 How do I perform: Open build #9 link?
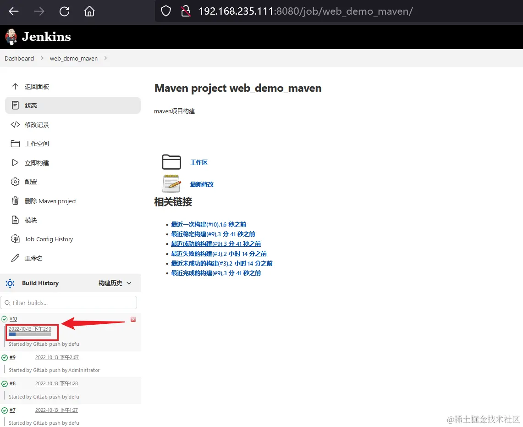point(12,357)
